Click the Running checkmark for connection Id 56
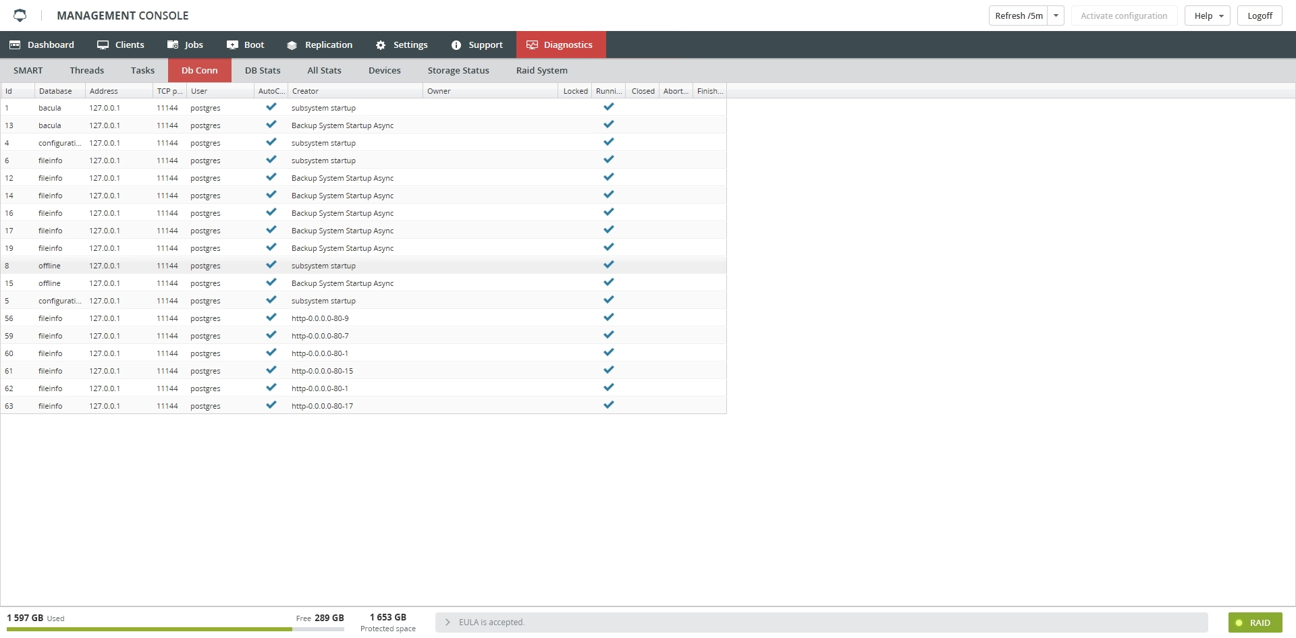This screenshot has width=1296, height=638. (609, 317)
